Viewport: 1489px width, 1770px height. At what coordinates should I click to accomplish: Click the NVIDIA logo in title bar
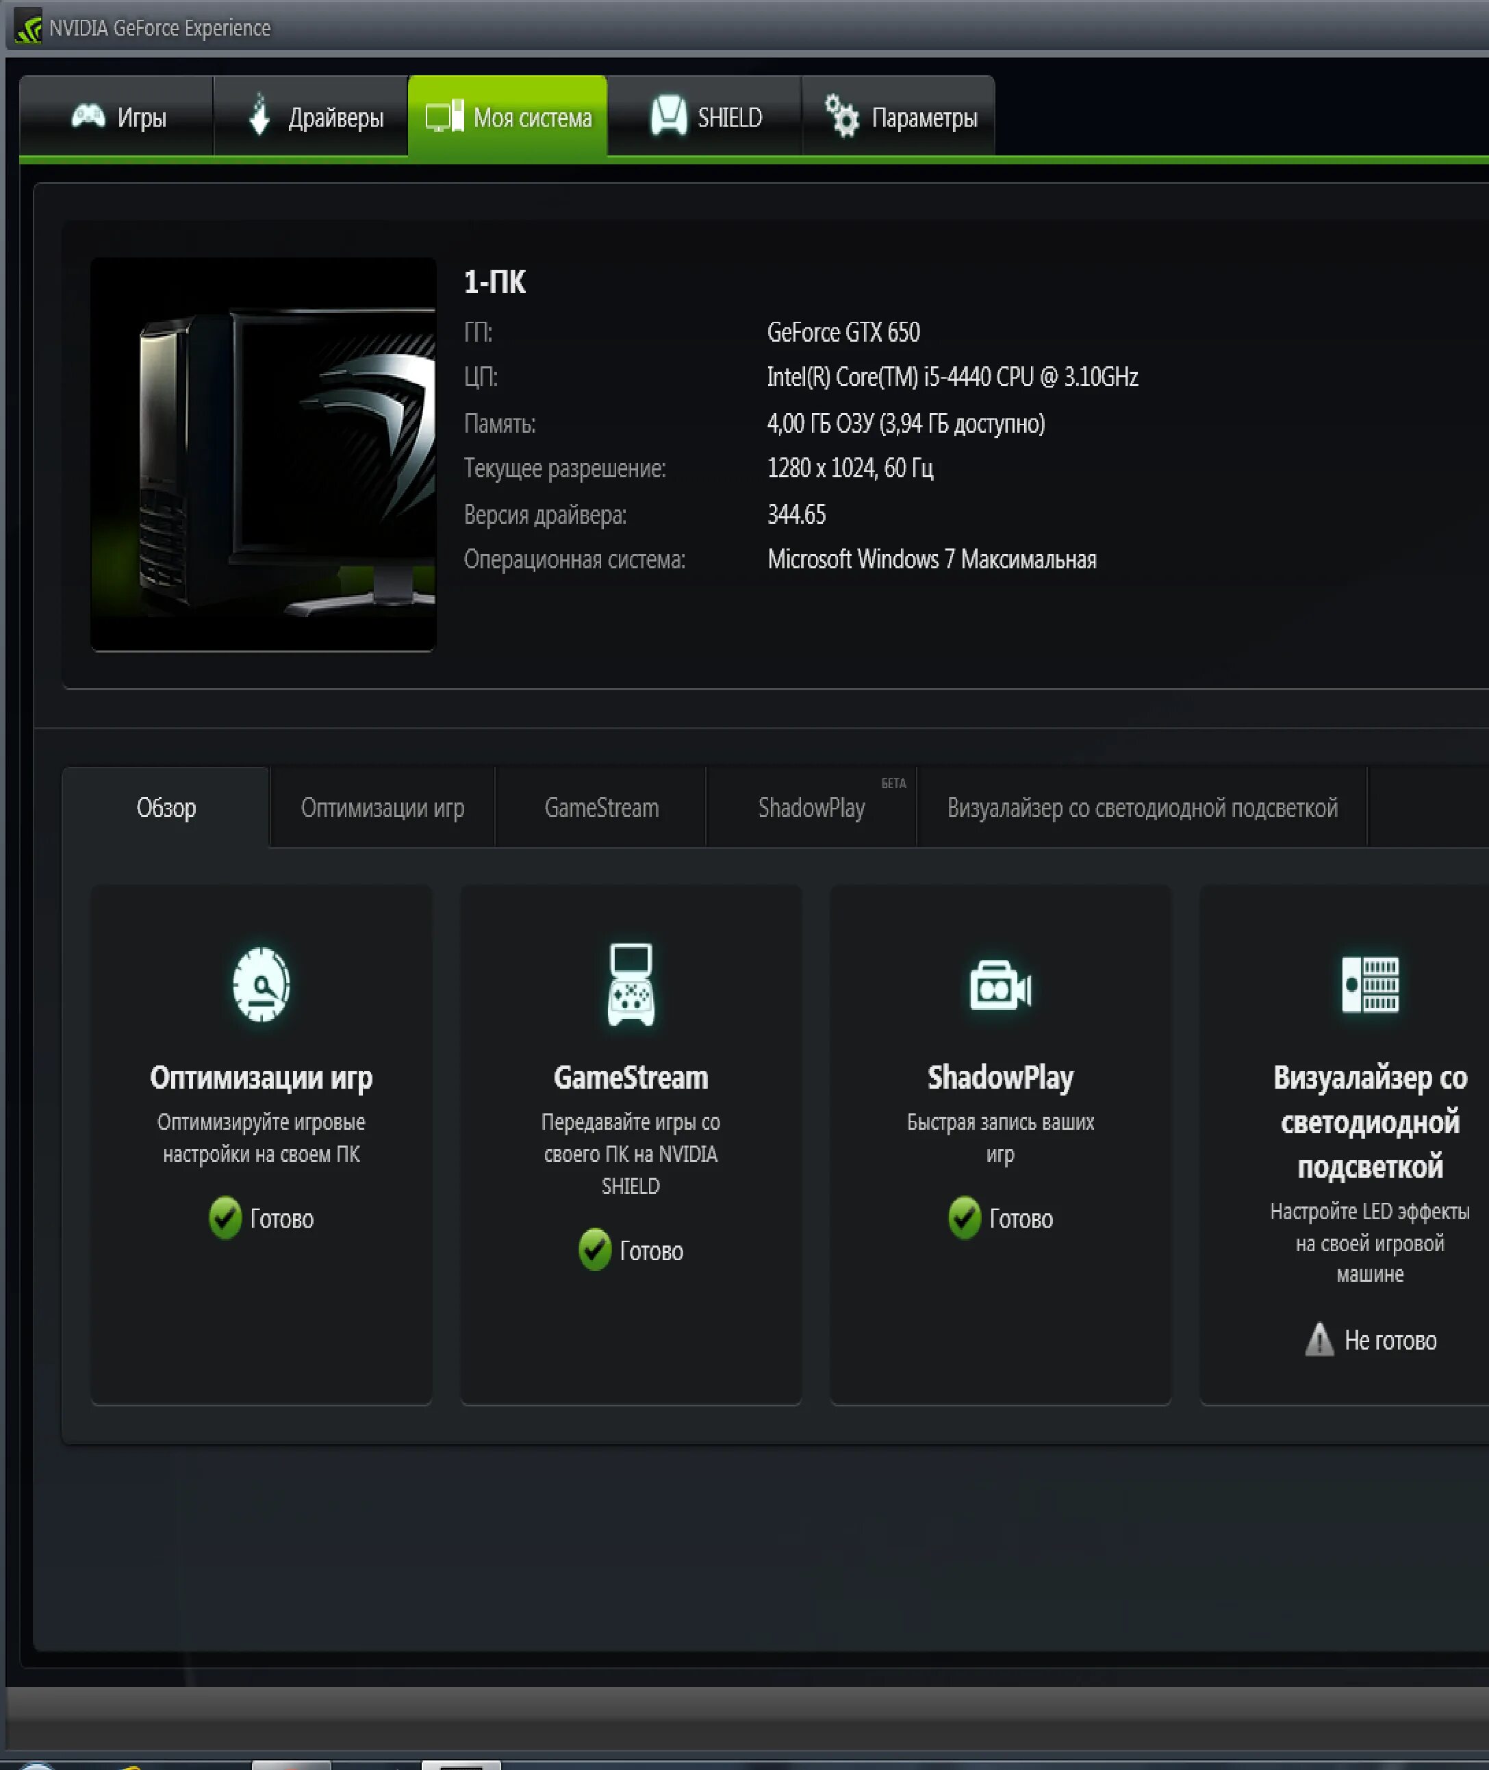coord(29,28)
